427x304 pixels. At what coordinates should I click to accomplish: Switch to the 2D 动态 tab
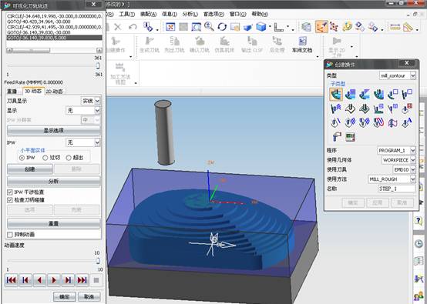coord(55,92)
